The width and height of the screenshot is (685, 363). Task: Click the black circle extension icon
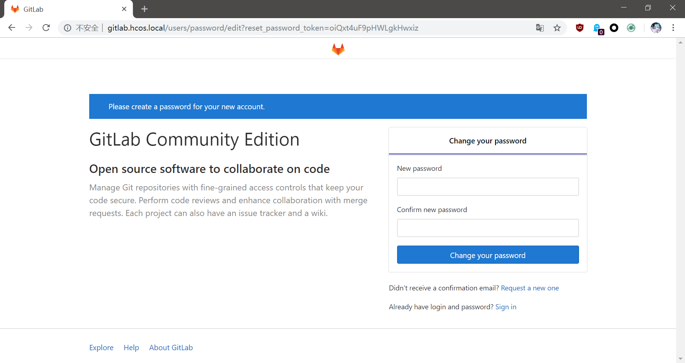614,28
